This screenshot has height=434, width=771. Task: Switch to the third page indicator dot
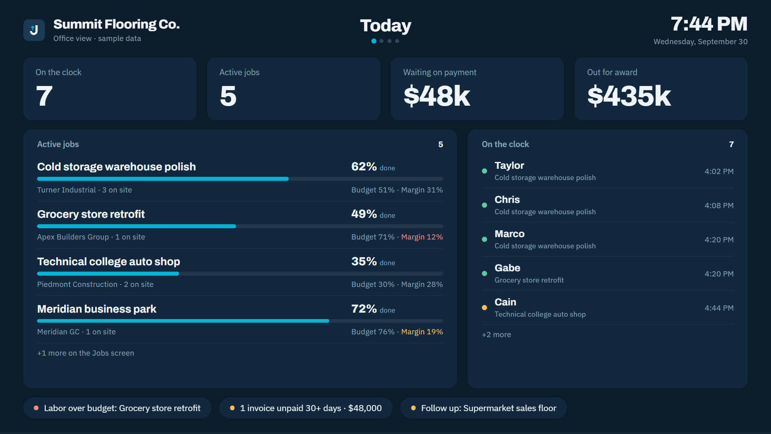pos(390,41)
